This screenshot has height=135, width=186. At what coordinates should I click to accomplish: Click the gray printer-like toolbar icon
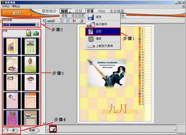pos(81,21)
